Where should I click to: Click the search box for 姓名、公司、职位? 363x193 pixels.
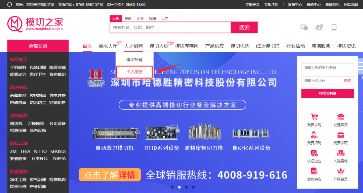[170, 28]
